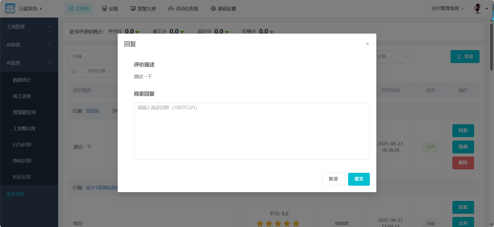
Task: Click the calendar icon beside 开始日期
Action: point(73,71)
